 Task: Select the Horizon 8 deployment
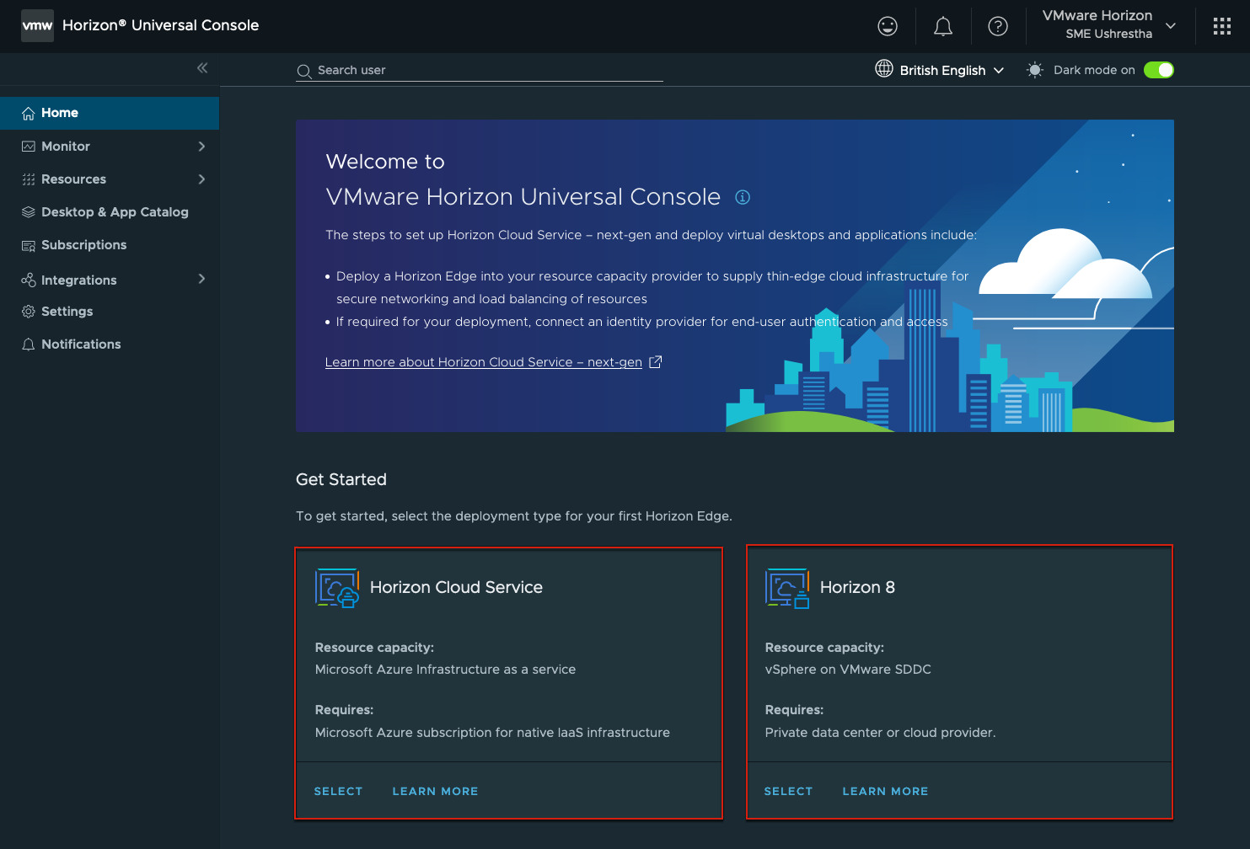pyautogui.click(x=788, y=792)
